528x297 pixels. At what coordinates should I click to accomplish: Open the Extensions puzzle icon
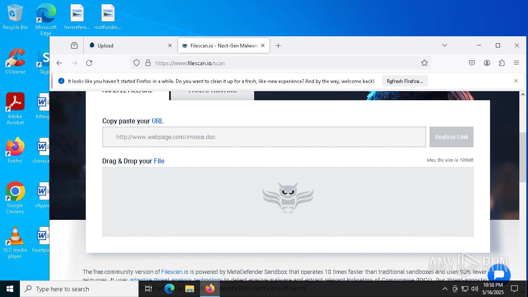click(x=502, y=63)
